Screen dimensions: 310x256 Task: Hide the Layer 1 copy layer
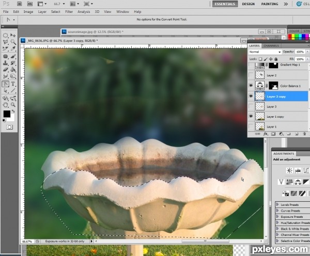click(x=251, y=116)
